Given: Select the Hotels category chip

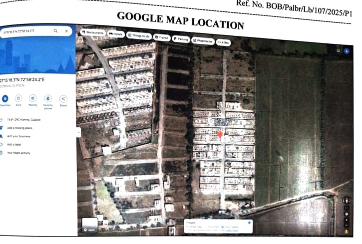Looking at the screenshot, I should point(116,34).
